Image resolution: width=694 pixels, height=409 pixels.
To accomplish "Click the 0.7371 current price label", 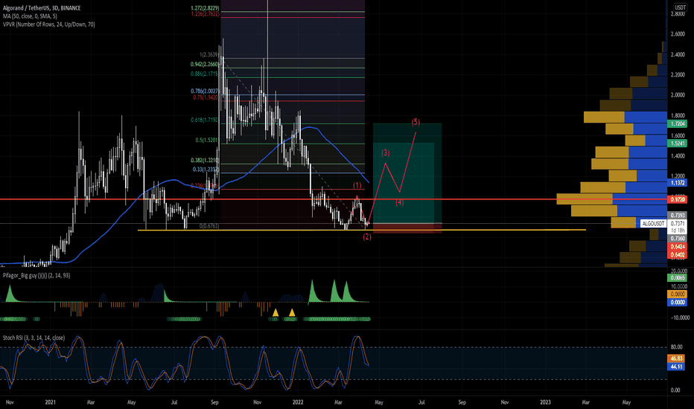I will click(x=678, y=224).
